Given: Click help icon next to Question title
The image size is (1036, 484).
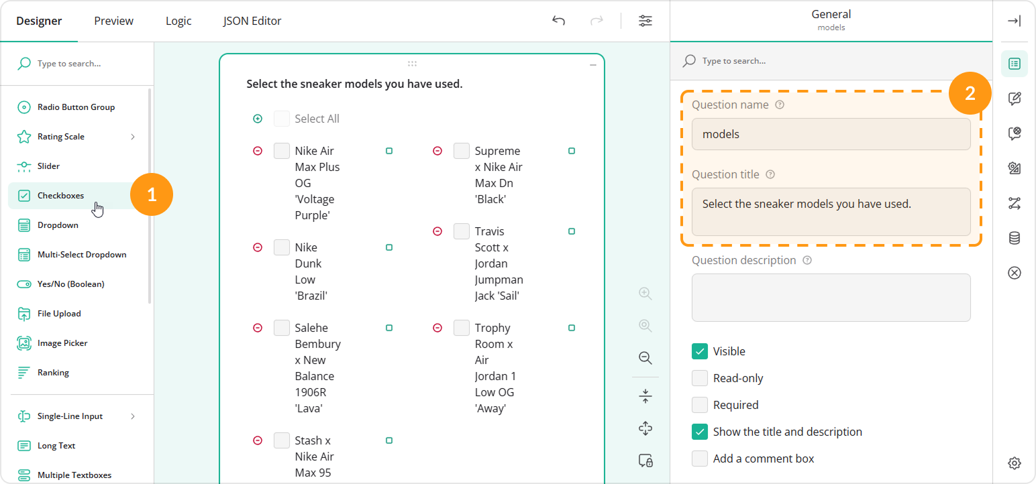Looking at the screenshot, I should point(770,174).
